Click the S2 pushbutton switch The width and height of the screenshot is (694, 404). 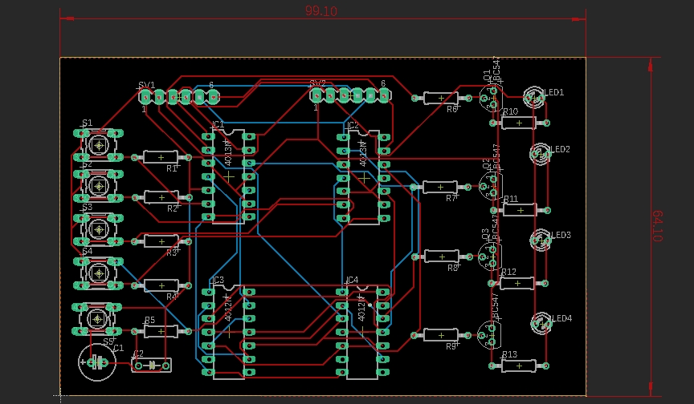pyautogui.click(x=98, y=186)
